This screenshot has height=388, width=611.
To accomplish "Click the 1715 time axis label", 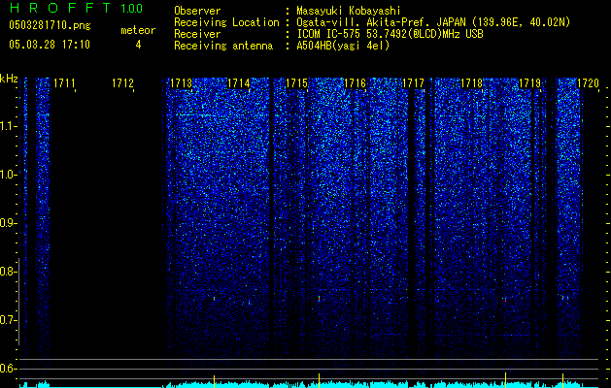I will click(297, 83).
